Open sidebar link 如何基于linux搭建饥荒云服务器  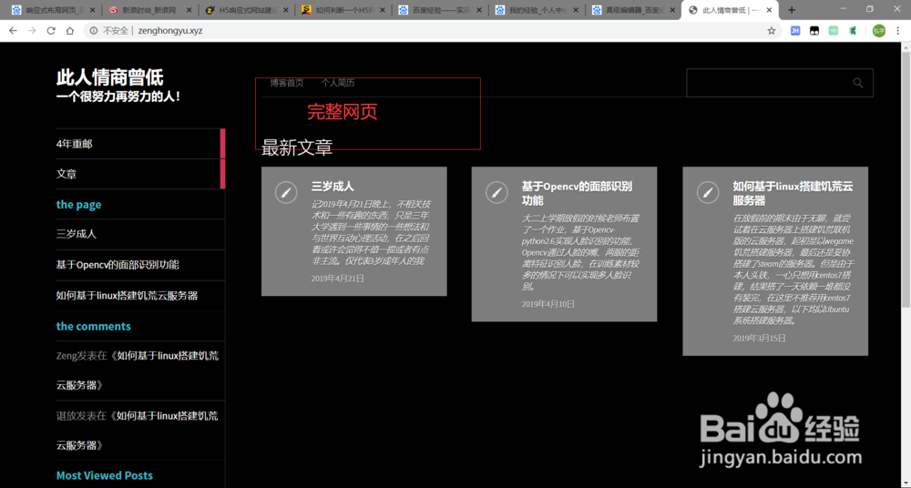click(127, 295)
